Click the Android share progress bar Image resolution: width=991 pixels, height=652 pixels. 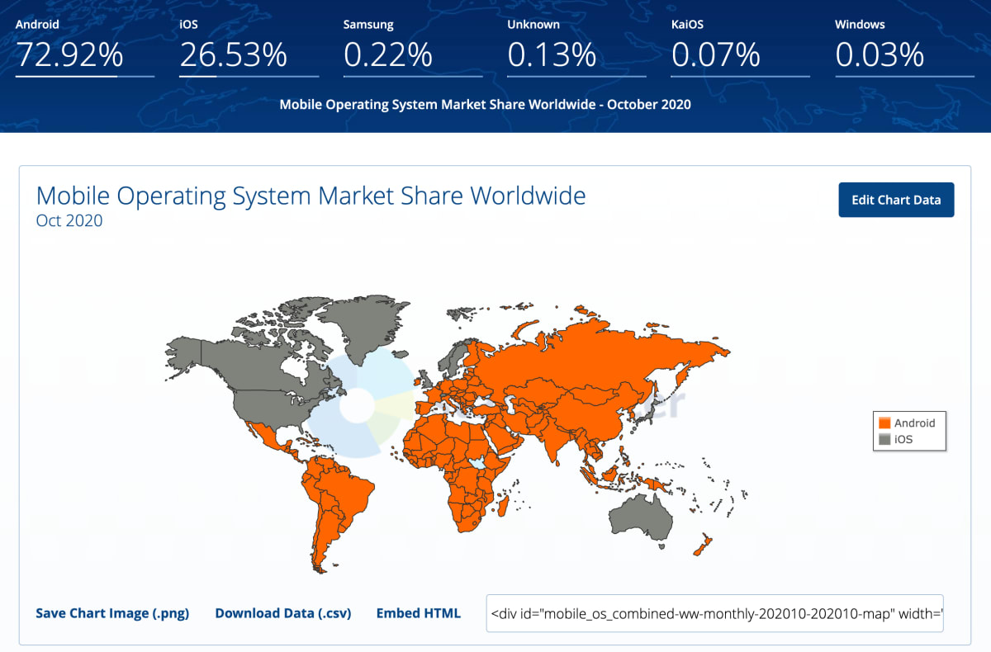[x=85, y=76]
